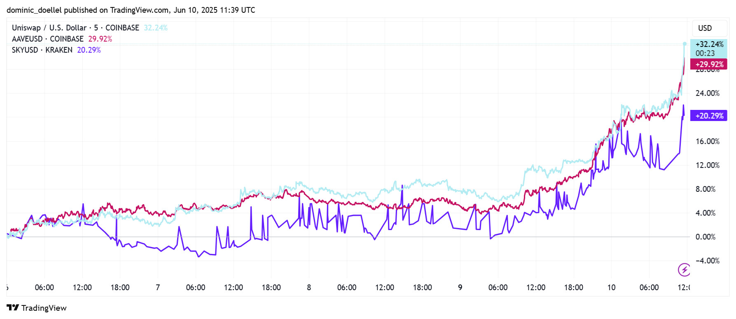736x319 pixels.
Task: Select the AAVEUSD COINBASE legend entry
Action: tap(47, 39)
